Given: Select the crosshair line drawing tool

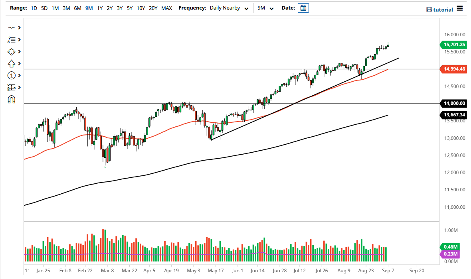Looking at the screenshot, I should click(12, 28).
